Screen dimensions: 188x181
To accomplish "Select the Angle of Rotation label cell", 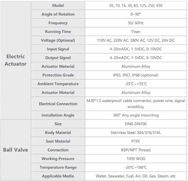I will tap(58, 14).
